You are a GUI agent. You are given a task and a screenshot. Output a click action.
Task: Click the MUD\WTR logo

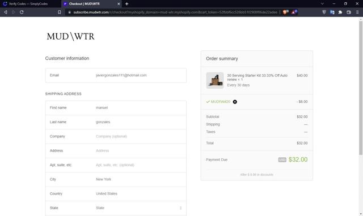[70, 36]
